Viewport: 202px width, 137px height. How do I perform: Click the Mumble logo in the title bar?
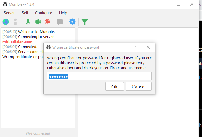pos(5,4)
